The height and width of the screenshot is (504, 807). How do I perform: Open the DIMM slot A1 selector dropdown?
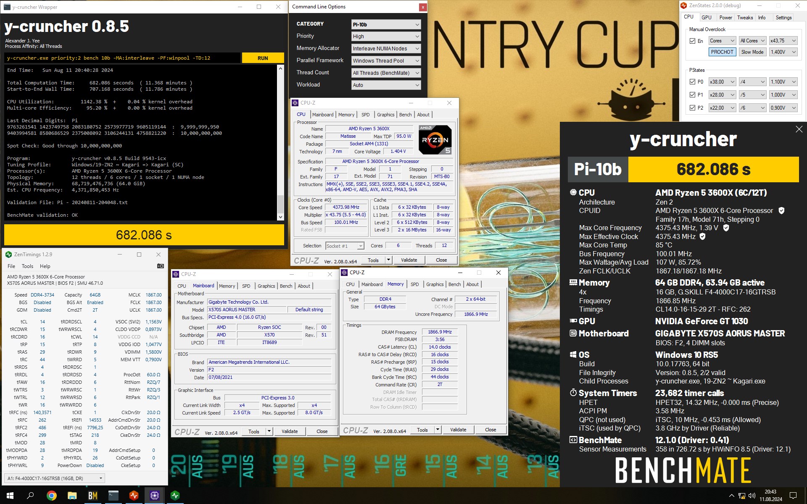pos(55,478)
